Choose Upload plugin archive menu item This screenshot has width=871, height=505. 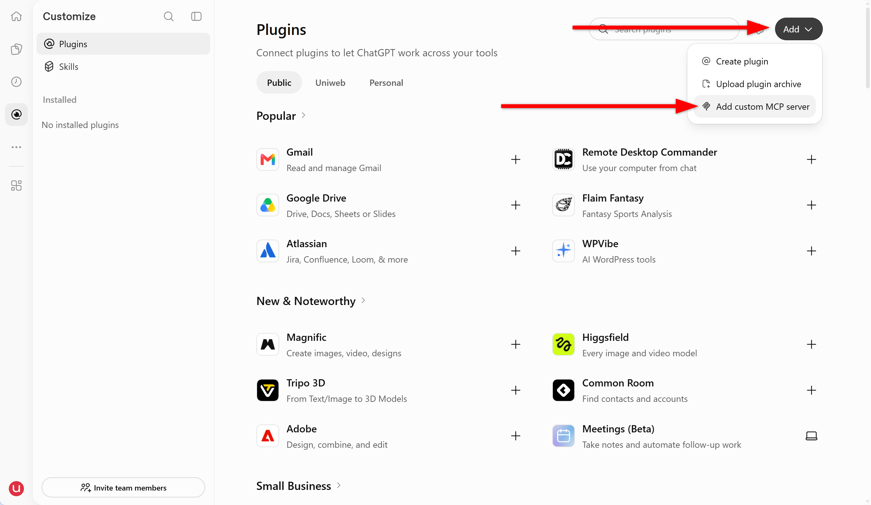coord(754,84)
